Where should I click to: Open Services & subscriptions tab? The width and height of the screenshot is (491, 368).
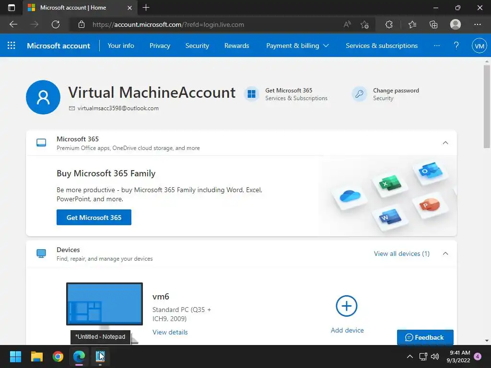(x=382, y=46)
